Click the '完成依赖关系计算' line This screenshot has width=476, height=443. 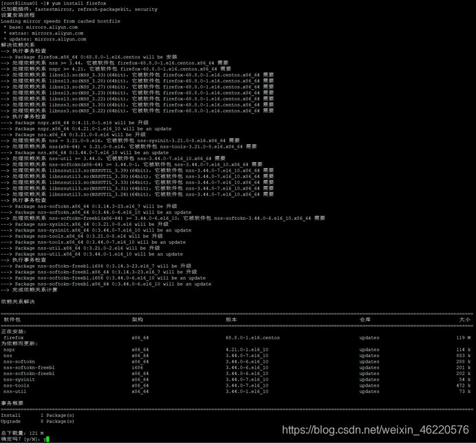[29, 290]
